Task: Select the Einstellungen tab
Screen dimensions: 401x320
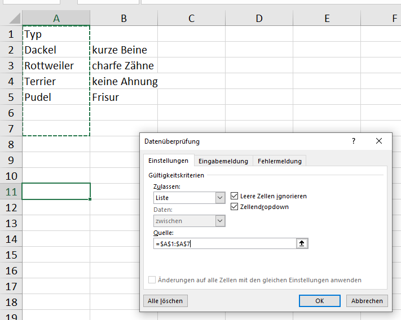Action: click(168, 161)
